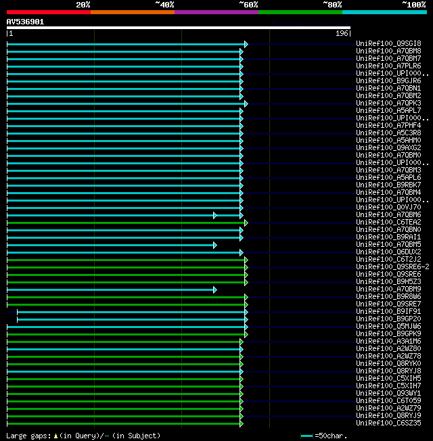Select the UniRef100_Q5MJW6 label

coord(388,326)
